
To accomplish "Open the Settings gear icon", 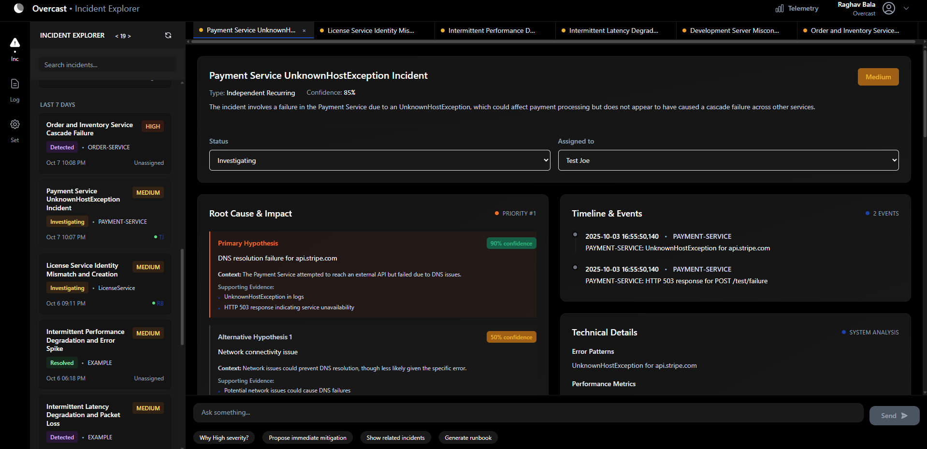I will pos(15,125).
